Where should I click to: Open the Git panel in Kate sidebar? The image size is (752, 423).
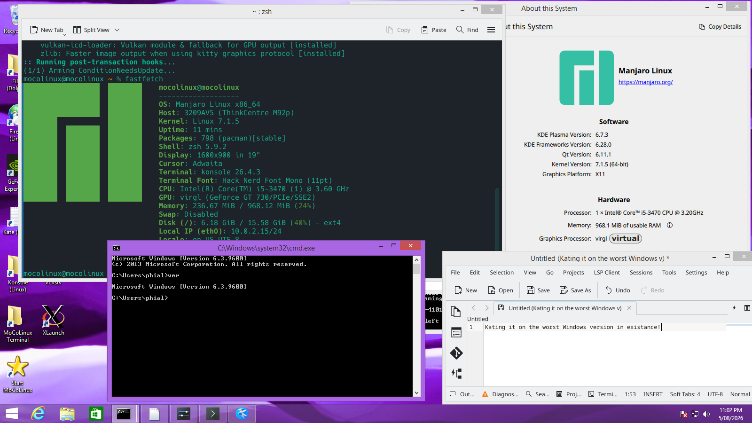coord(456,353)
